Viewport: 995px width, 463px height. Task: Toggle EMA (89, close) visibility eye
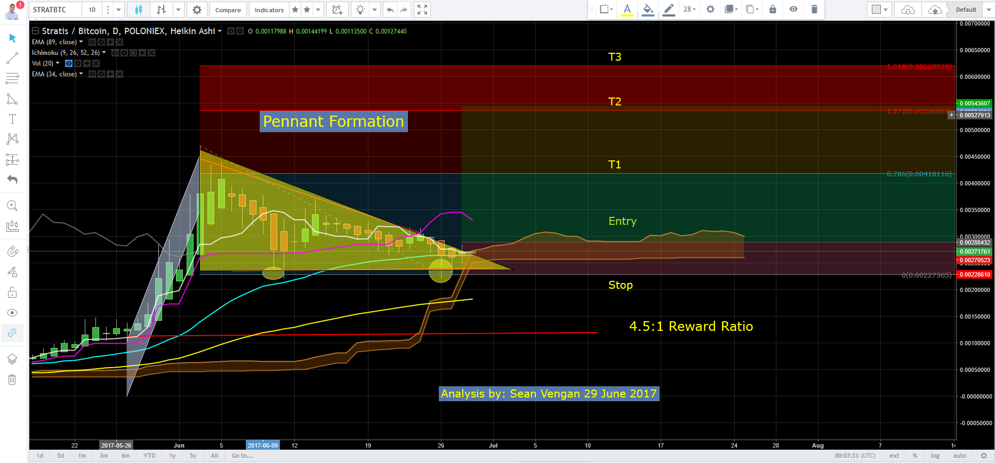click(92, 42)
